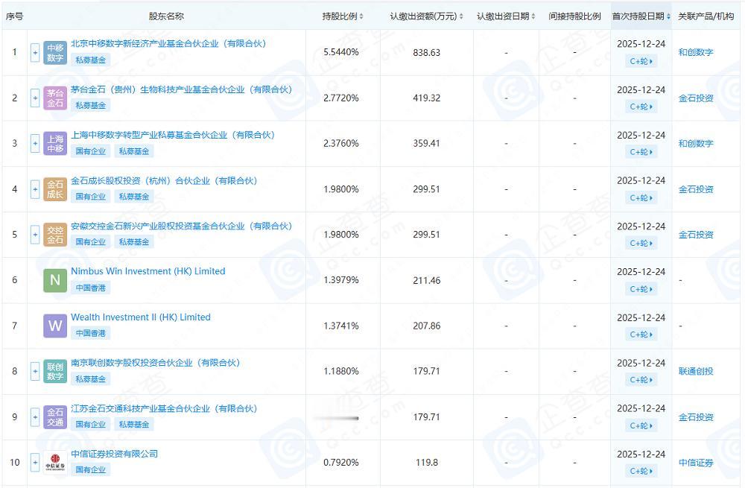This screenshot has width=745, height=488.
Task: Click 私募基金 tag under 金石成长股权投资
Action: coord(134,196)
